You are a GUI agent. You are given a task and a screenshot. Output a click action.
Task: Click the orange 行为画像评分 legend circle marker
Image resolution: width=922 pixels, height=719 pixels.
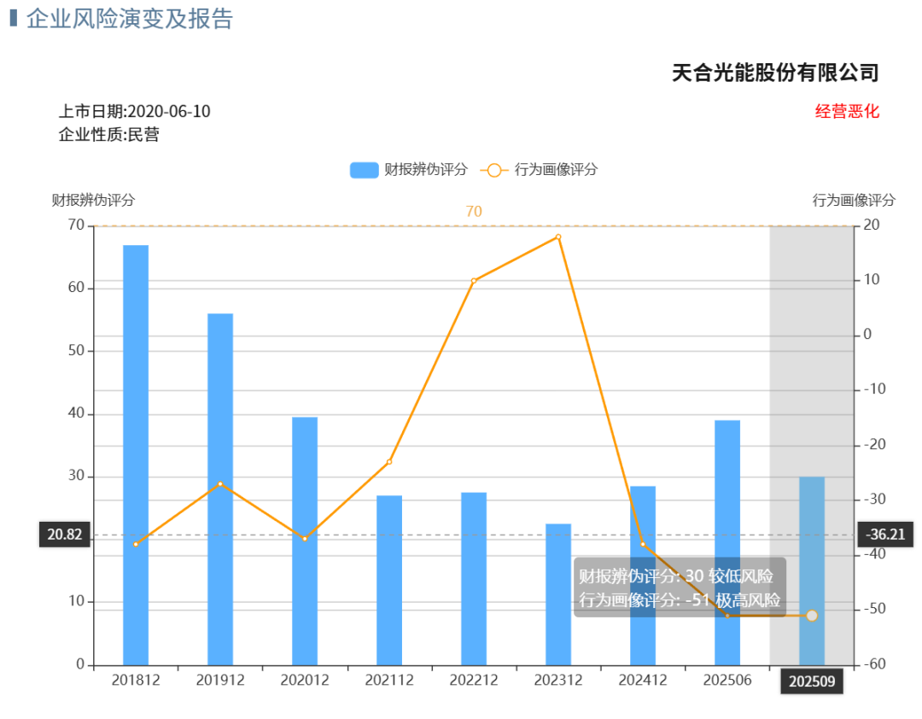[x=494, y=170]
